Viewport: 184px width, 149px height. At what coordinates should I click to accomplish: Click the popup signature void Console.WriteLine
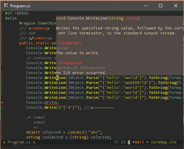pos(98,18)
